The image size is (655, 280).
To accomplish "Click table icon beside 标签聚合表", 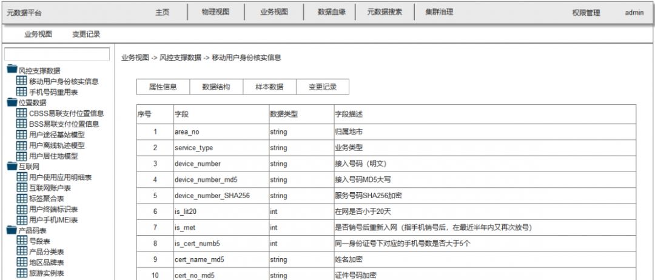I will pyautogui.click(x=21, y=198).
